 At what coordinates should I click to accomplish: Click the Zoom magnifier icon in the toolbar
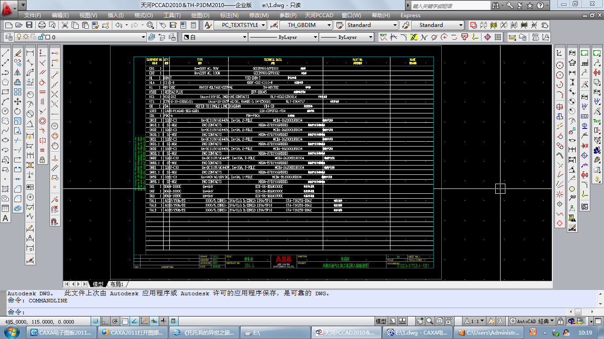pos(150,25)
